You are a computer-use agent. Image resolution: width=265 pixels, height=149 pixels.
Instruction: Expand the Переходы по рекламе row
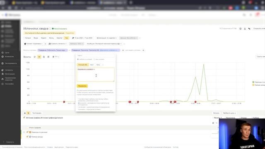click(x=24, y=132)
